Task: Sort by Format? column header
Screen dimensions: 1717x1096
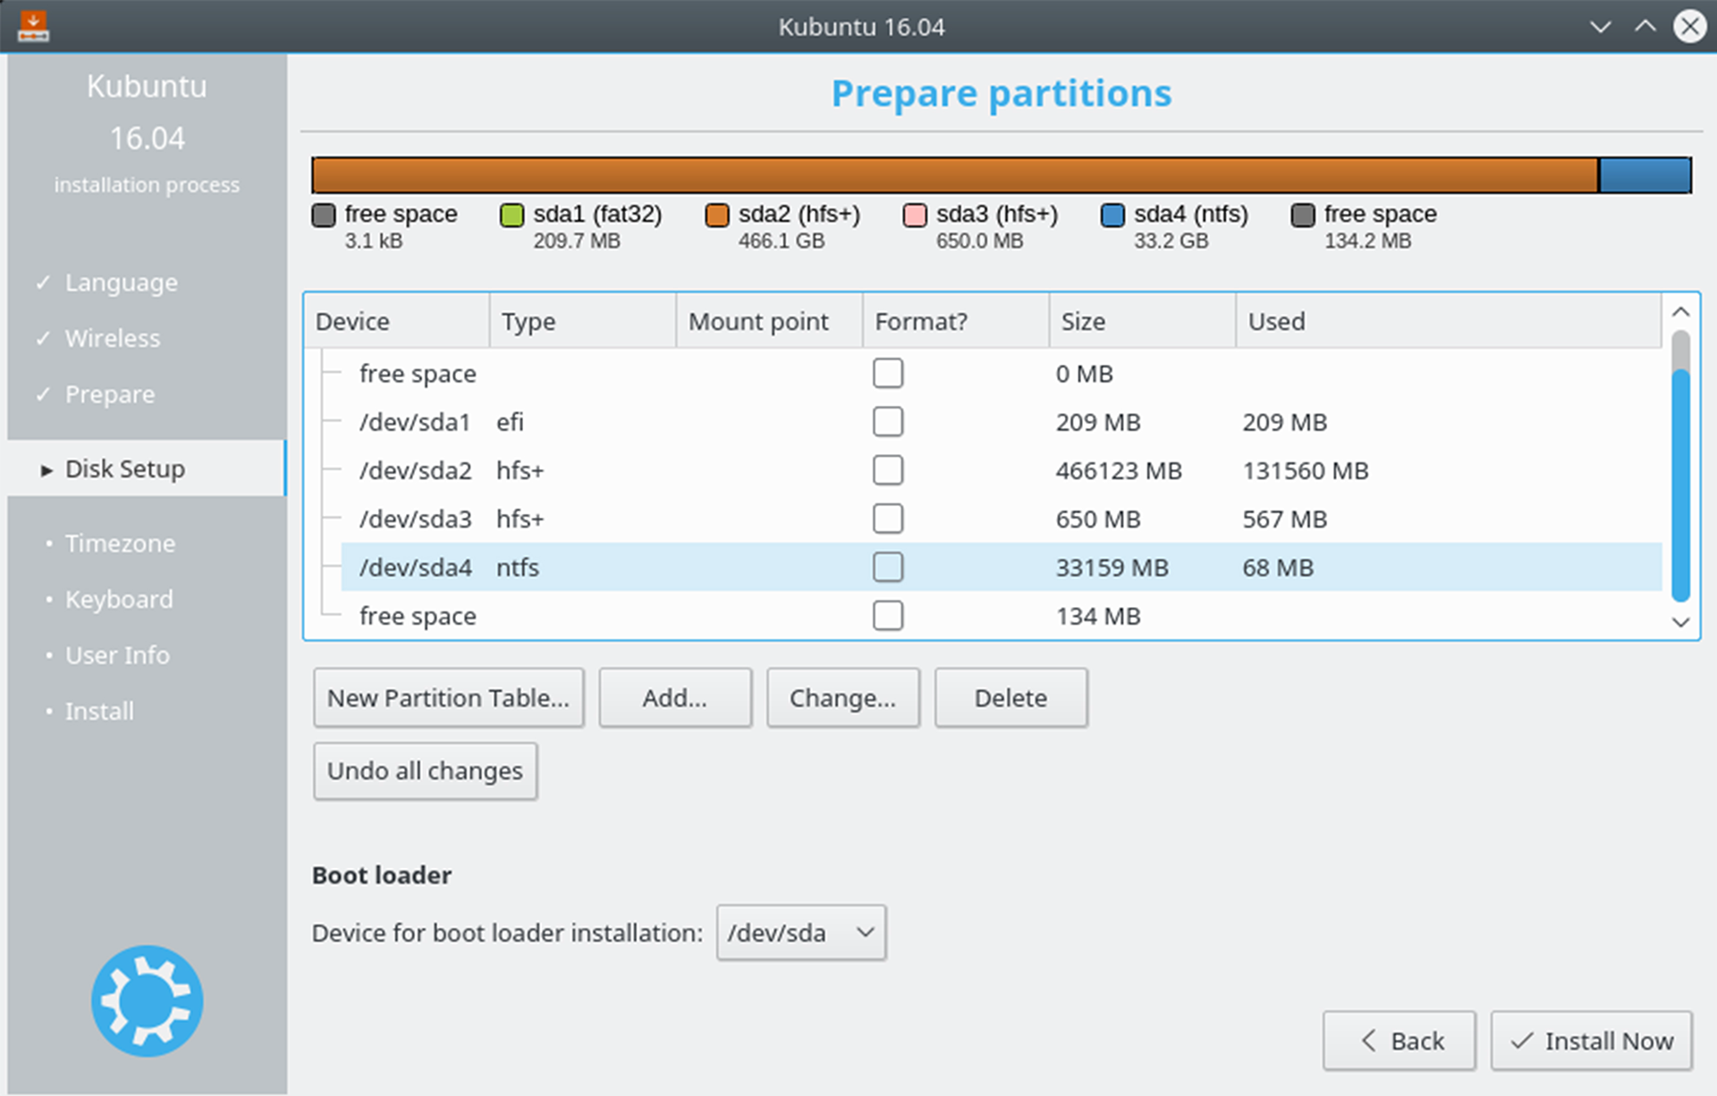Action: tap(956, 321)
